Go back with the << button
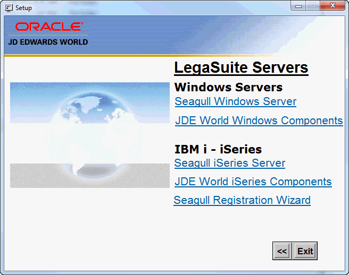This screenshot has height=275, width=349. (x=282, y=251)
